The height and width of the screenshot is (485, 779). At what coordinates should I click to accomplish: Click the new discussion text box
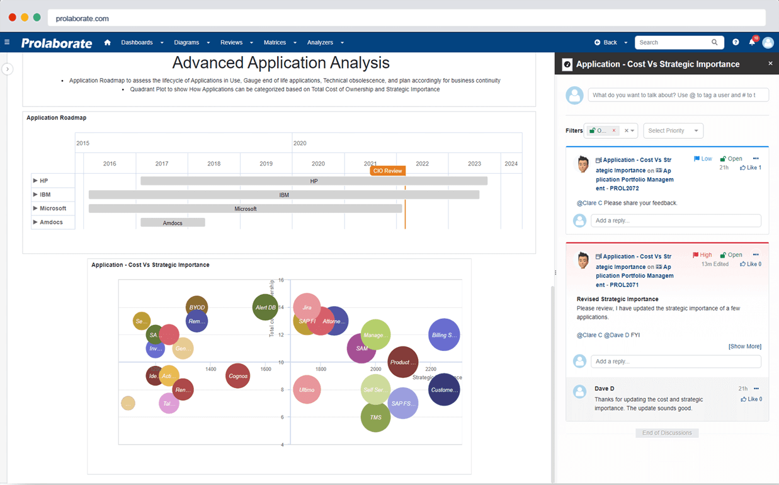678,95
